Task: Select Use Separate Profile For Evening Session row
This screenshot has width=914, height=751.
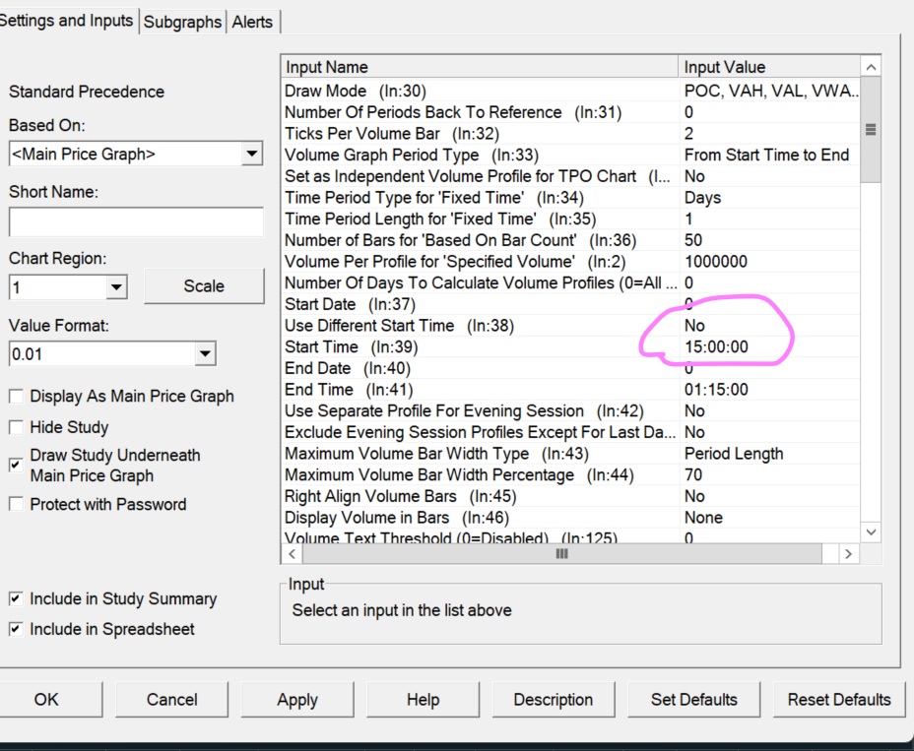Action: coord(570,410)
